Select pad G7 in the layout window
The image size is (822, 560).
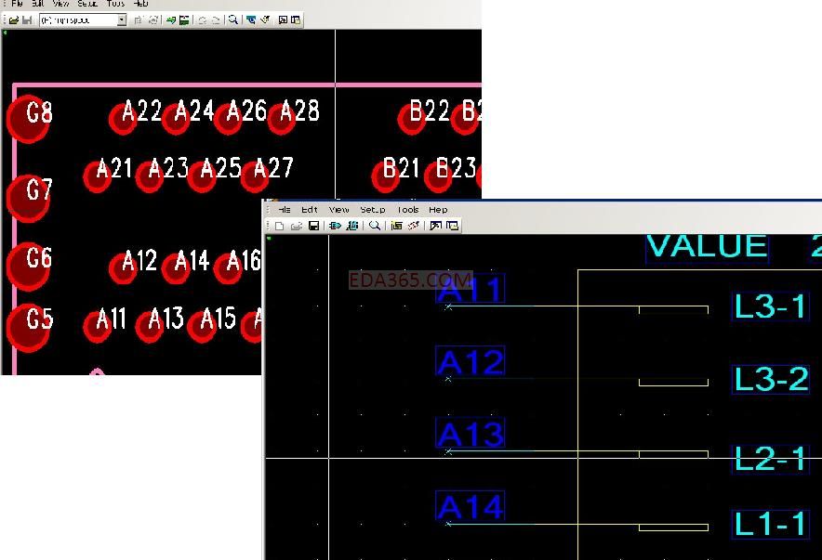(28, 198)
